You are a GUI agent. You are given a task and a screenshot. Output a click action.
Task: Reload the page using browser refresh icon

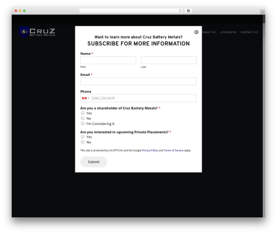[180, 11]
